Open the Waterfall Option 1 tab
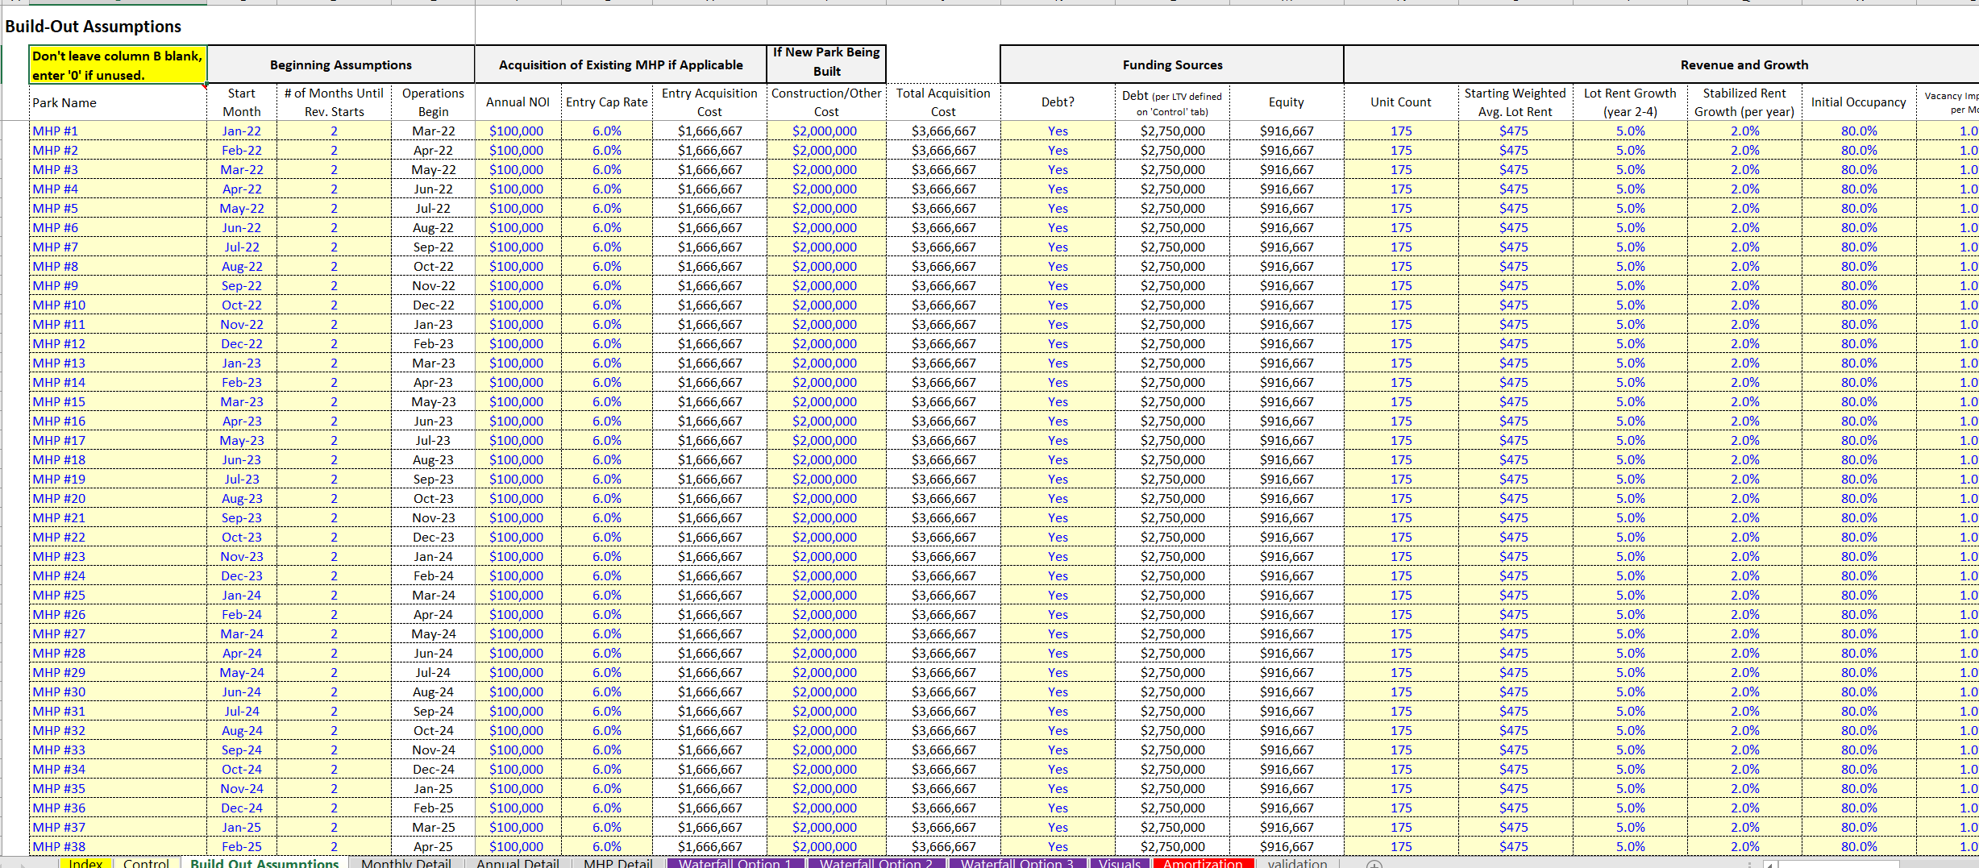Screen dimensions: 1979x868 tap(734, 863)
